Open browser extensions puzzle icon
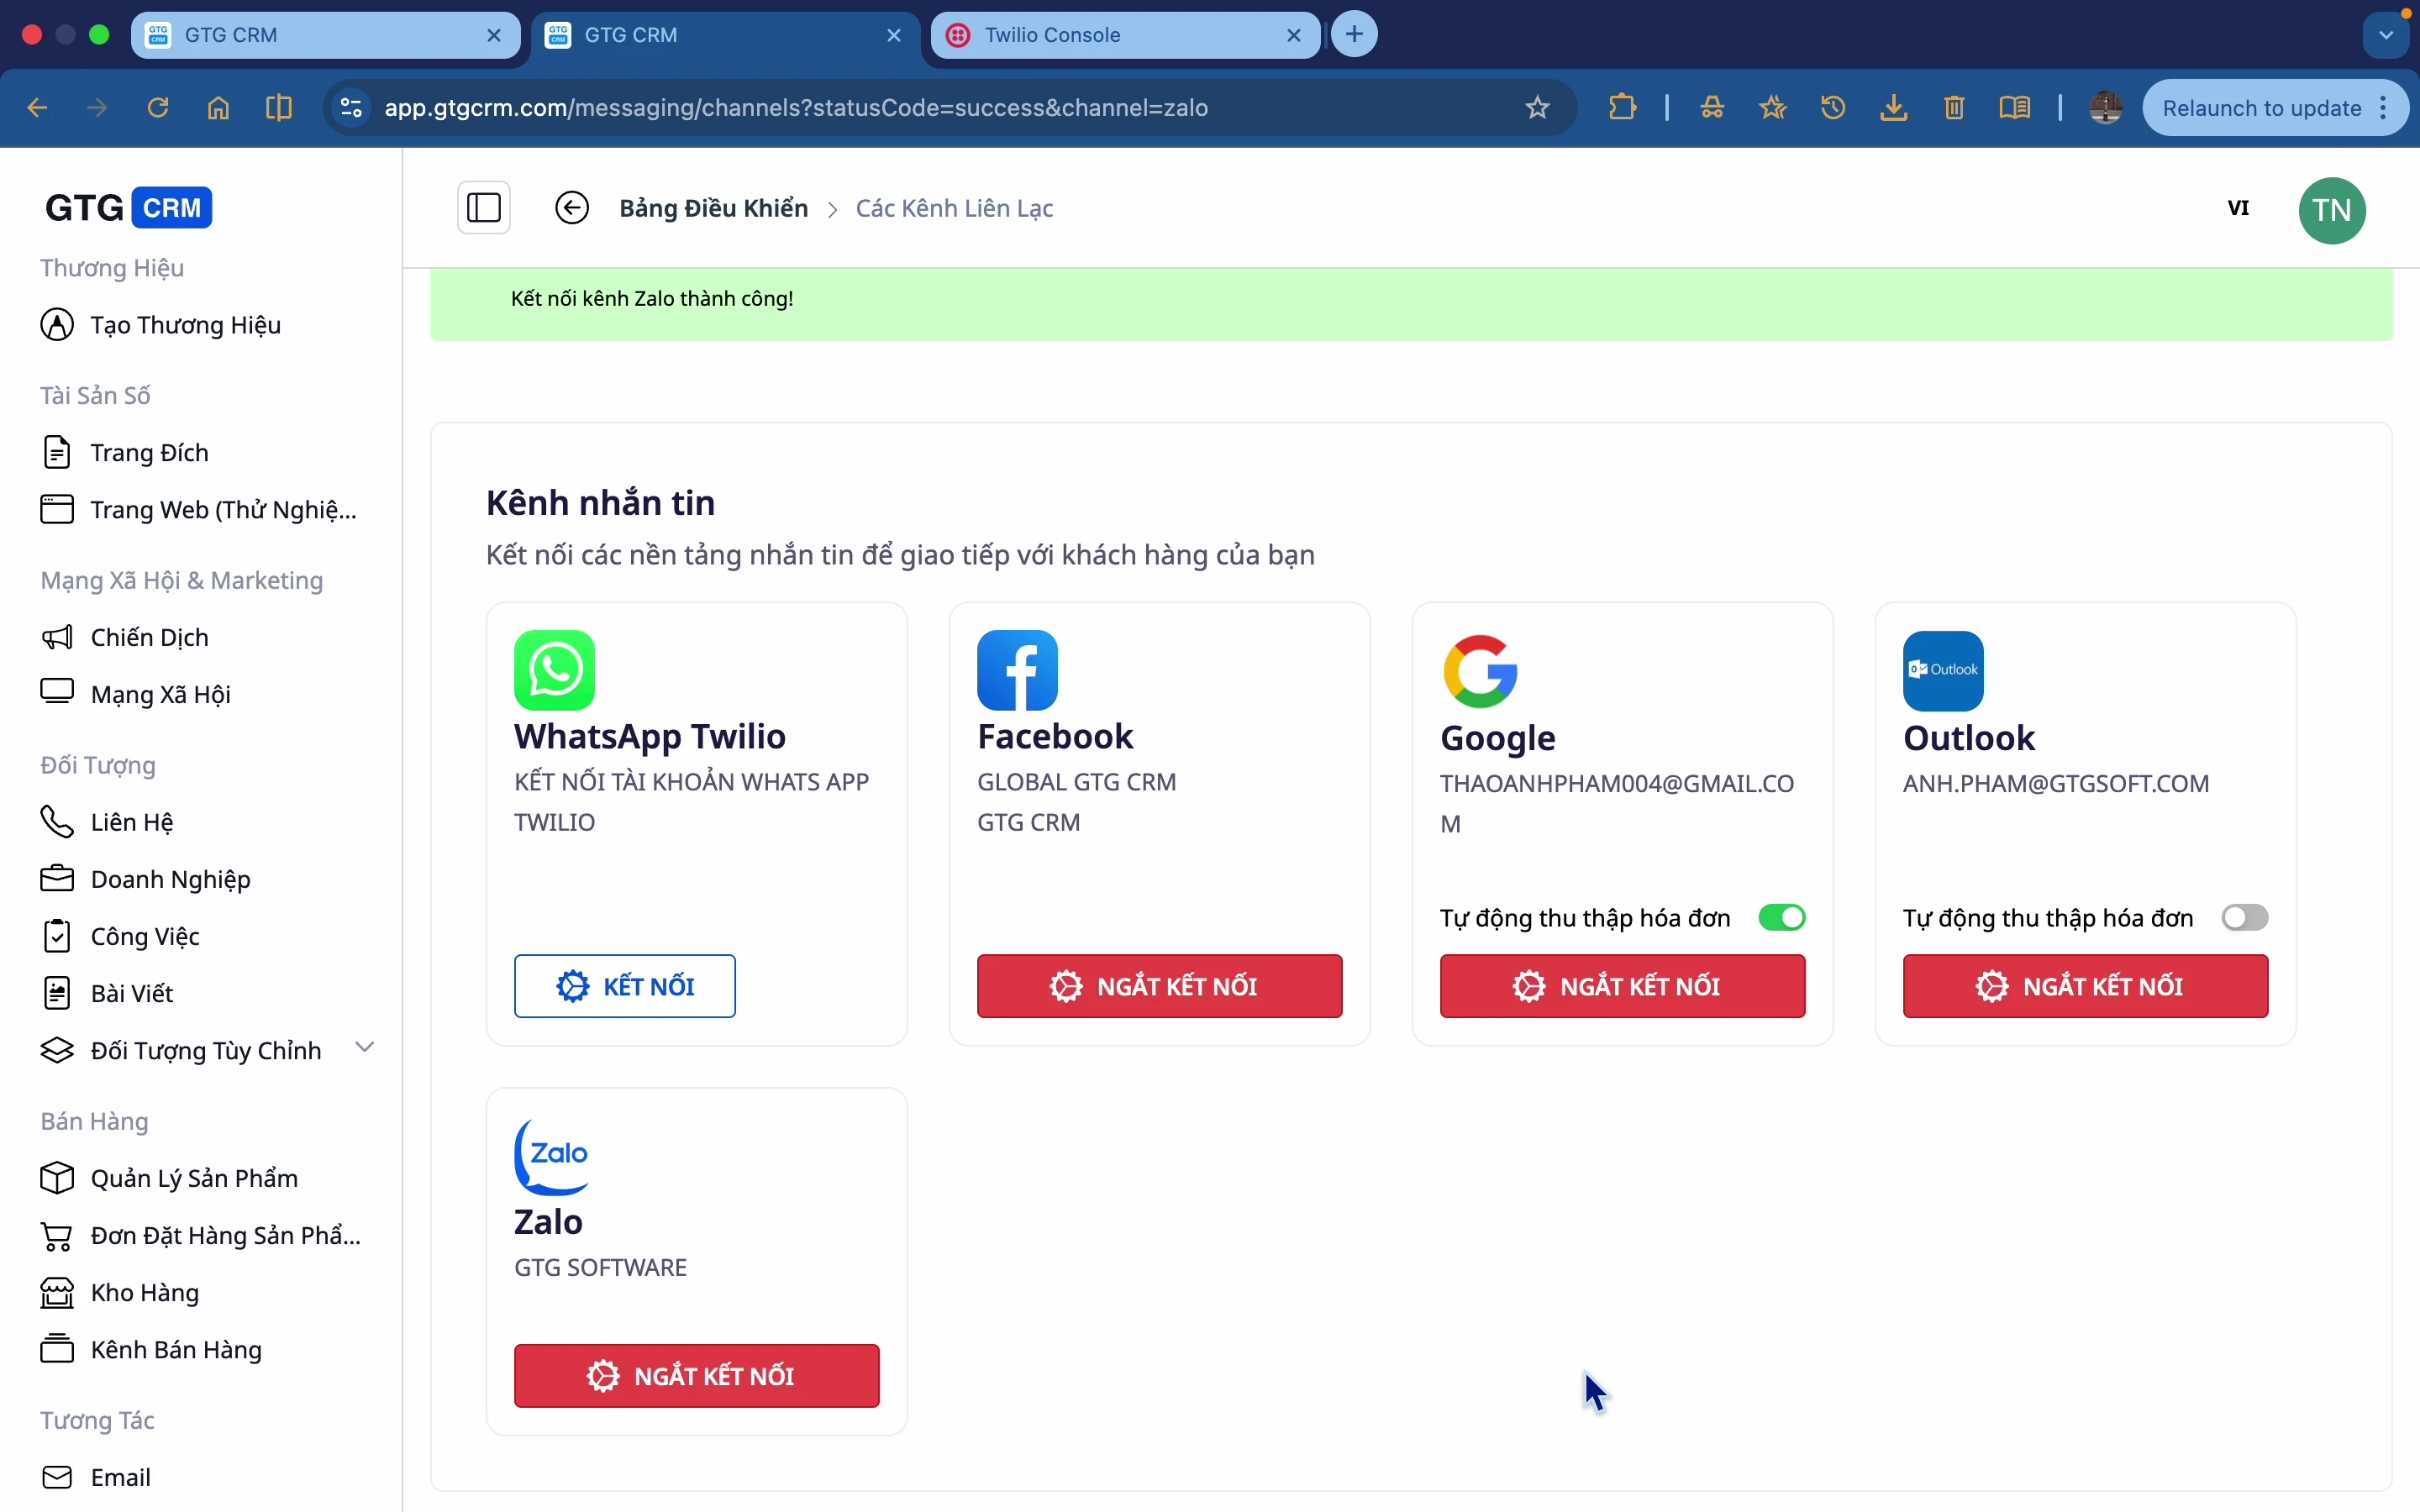 click(x=1622, y=108)
